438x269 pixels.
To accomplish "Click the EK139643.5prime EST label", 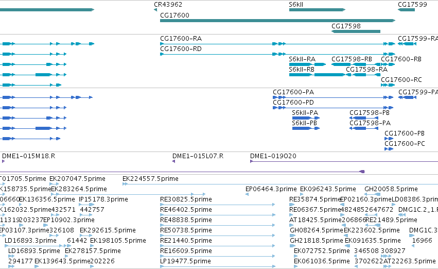I will tap(62, 261).
